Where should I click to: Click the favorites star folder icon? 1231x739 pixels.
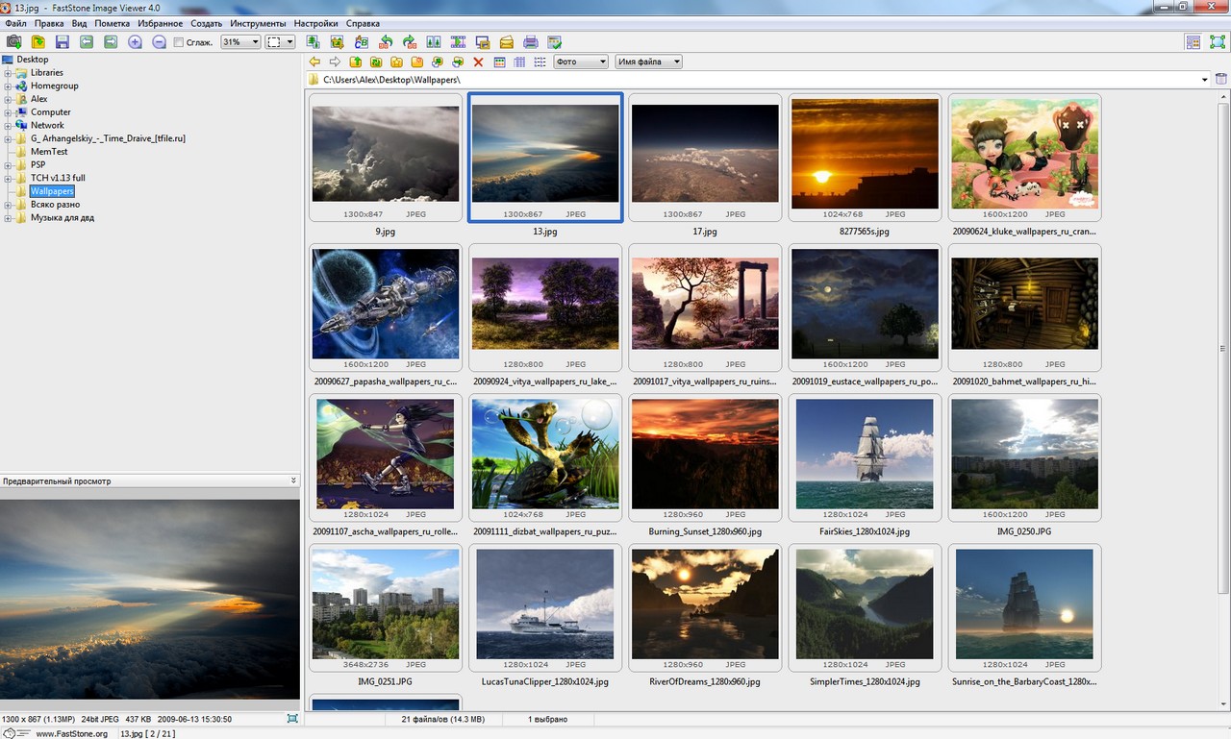click(x=396, y=62)
